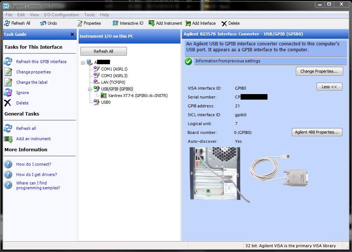
Task: Select COM3 (ASRL3) in the tree
Action: point(114,76)
